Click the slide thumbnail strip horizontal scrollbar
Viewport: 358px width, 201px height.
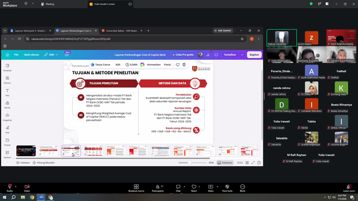tap(112, 158)
